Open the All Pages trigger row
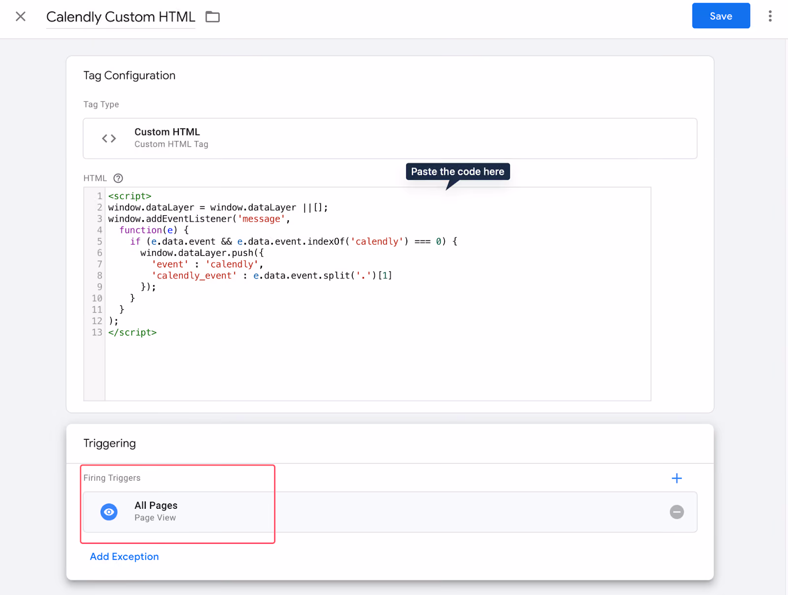 point(390,512)
